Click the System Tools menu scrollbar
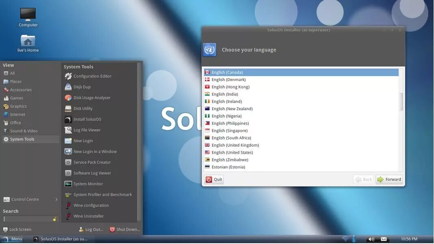Viewport: 434px width, 244px height. [139, 142]
